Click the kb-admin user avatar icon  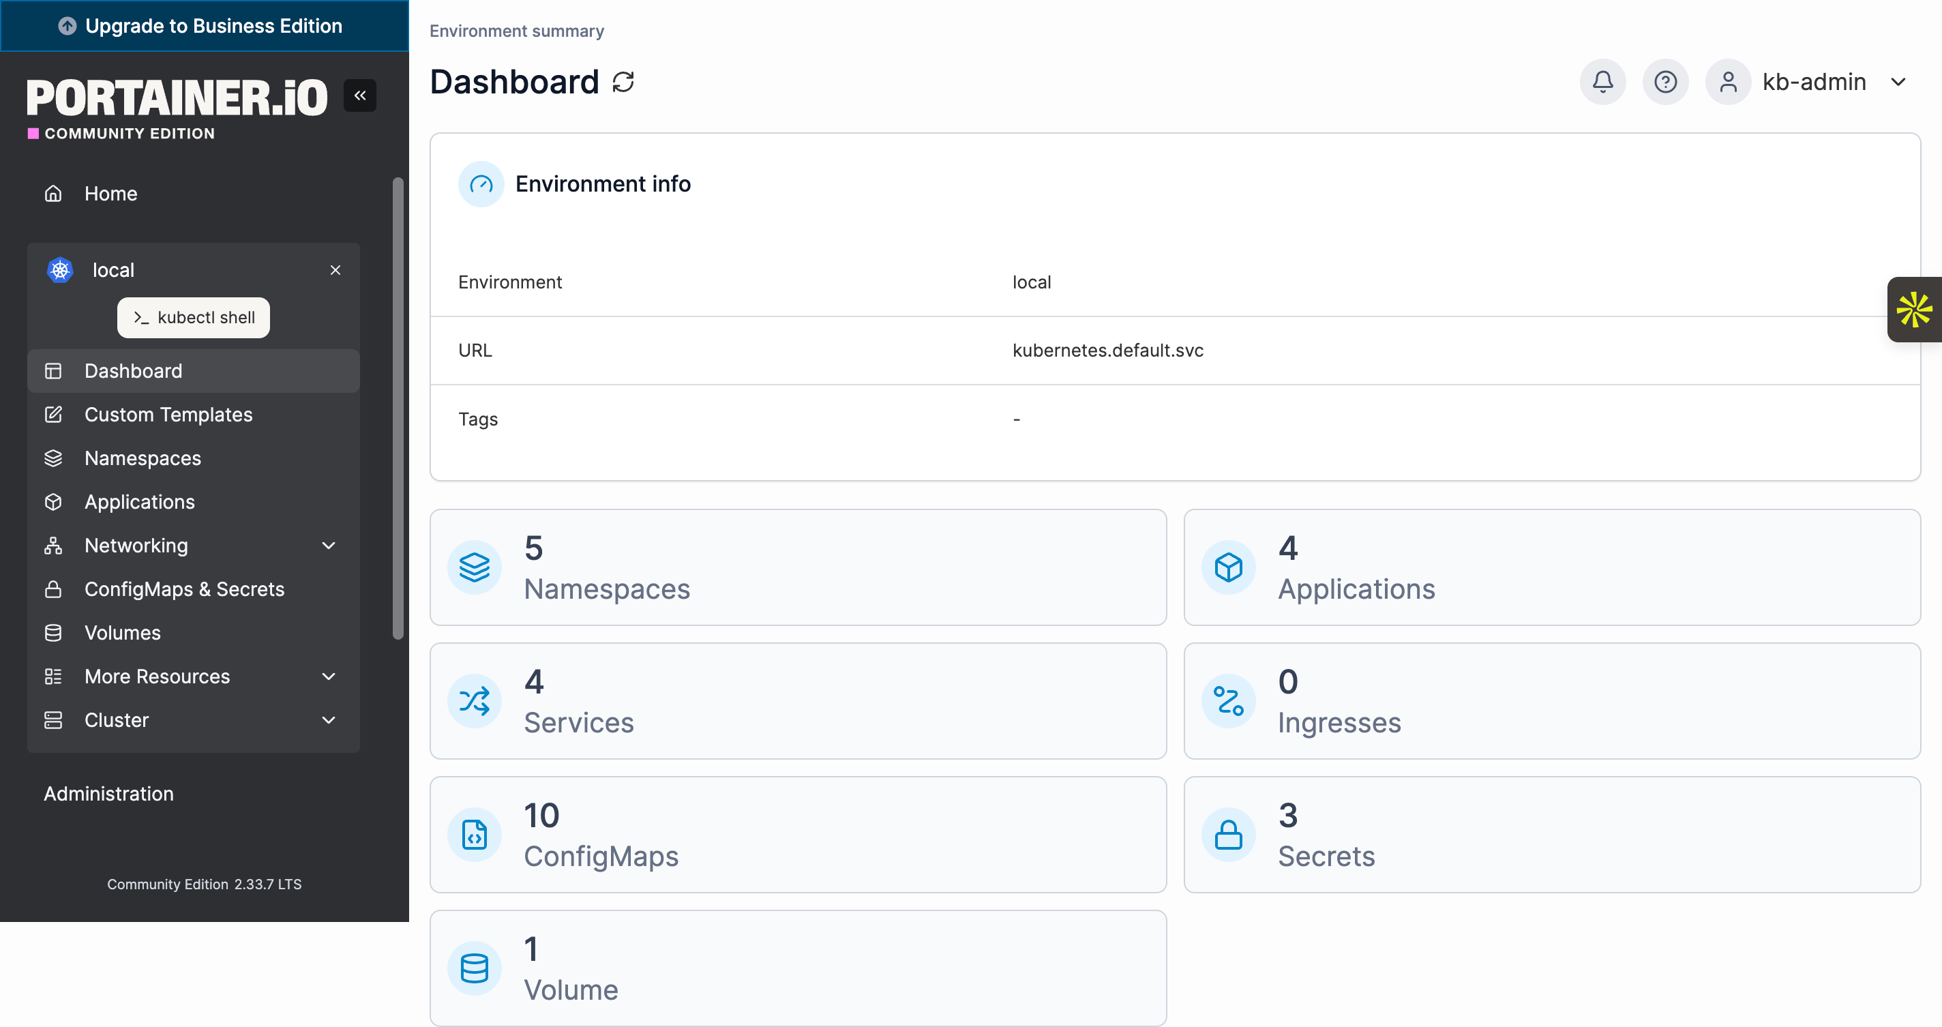[x=1728, y=81]
